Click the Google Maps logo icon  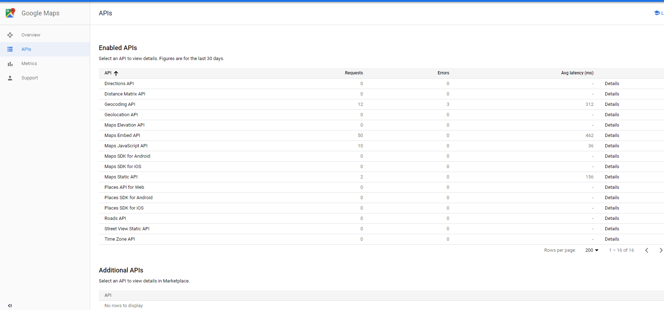coord(10,13)
